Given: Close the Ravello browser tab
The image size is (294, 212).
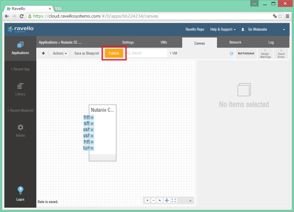Looking at the screenshot, I should [50, 9].
